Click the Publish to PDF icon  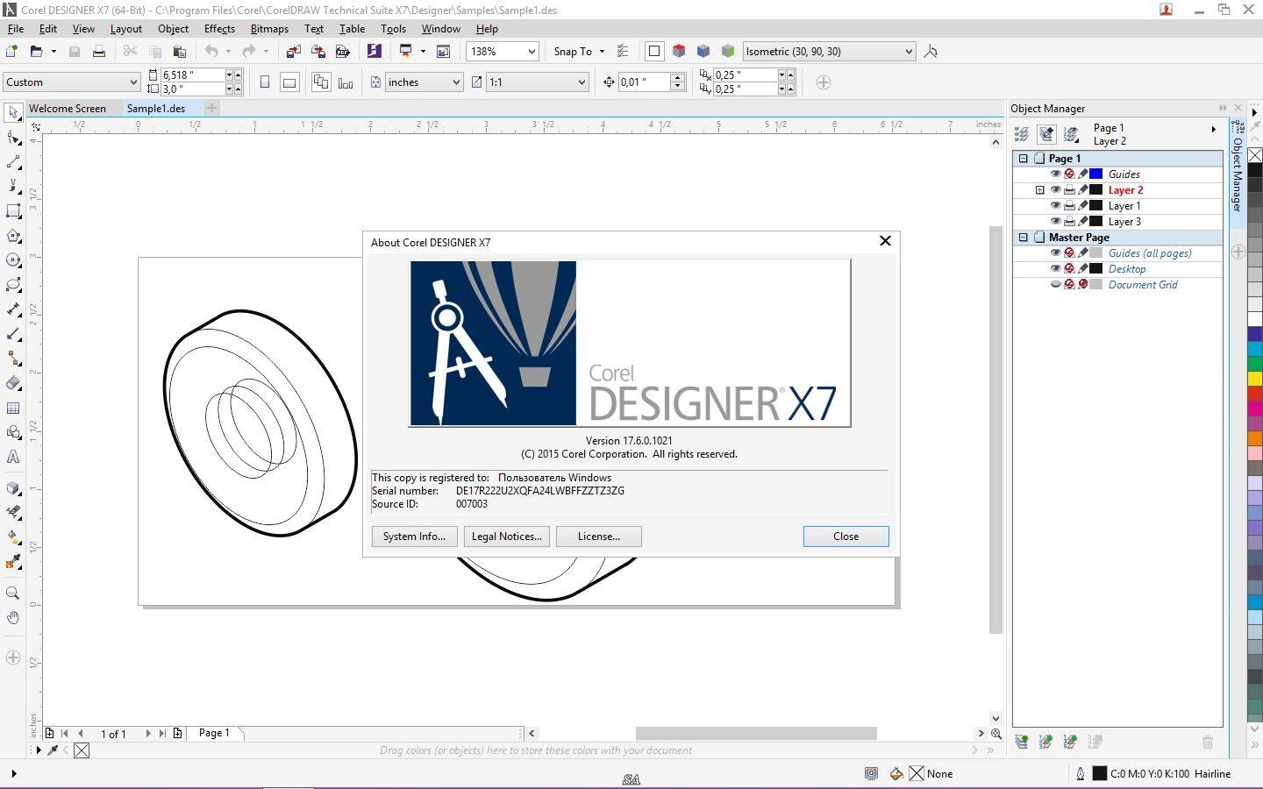click(x=343, y=52)
